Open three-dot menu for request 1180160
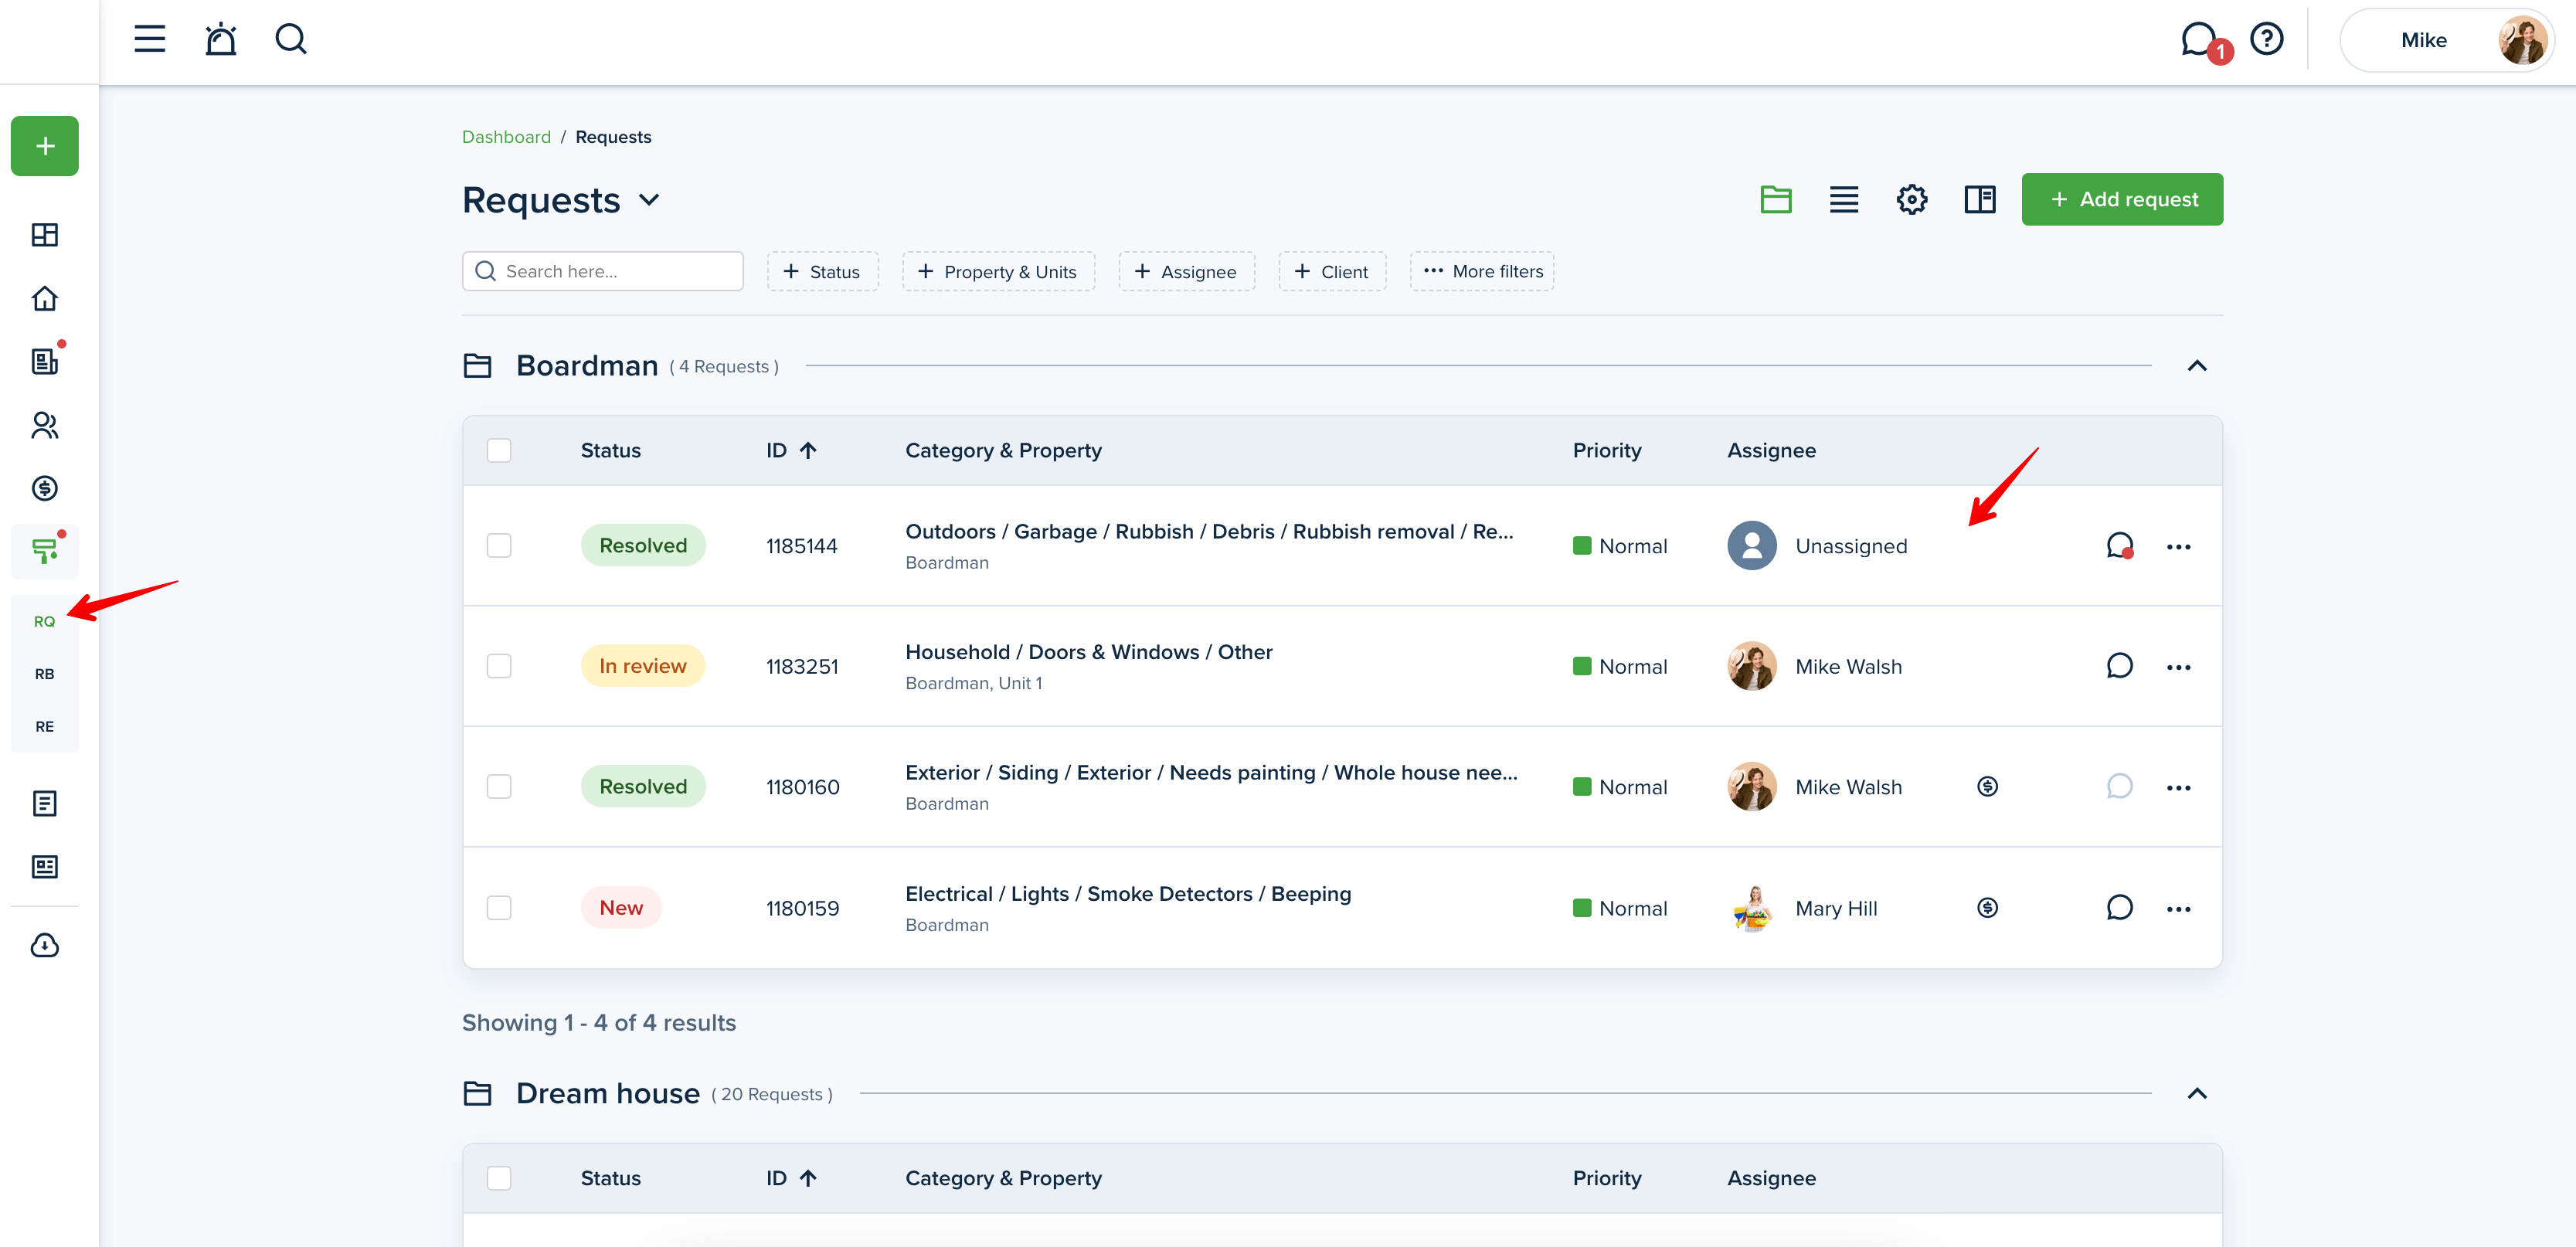Screen dimensions: 2576x1247 (2178, 788)
